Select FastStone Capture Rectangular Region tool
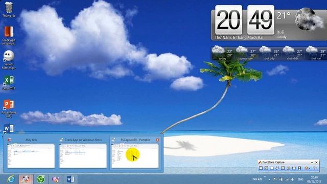The height and width of the screenshot is (184, 327). pos(272,168)
